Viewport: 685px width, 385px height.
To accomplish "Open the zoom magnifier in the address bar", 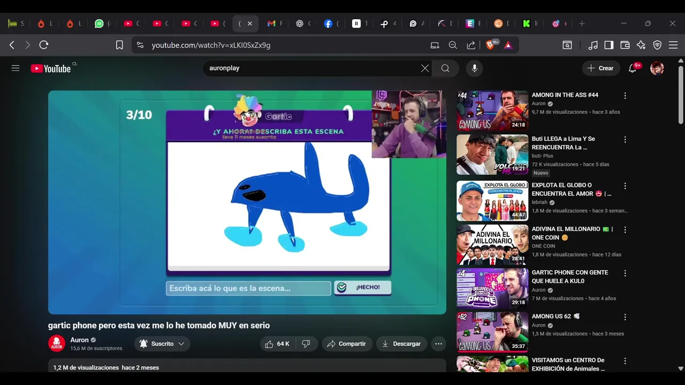I will point(453,45).
